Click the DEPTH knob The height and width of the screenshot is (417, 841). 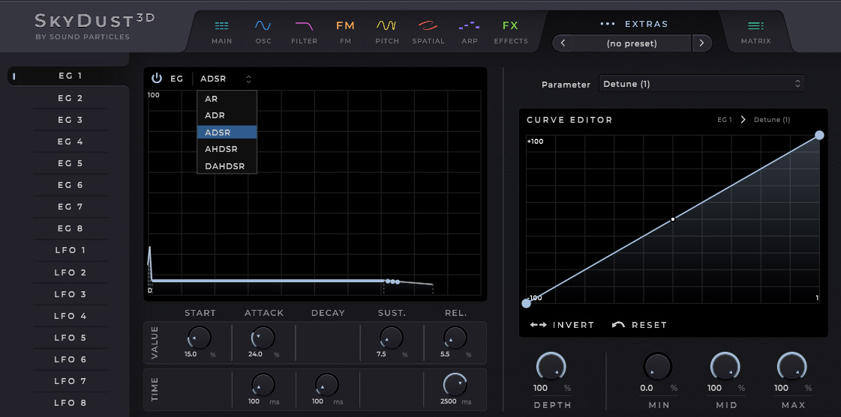(551, 367)
